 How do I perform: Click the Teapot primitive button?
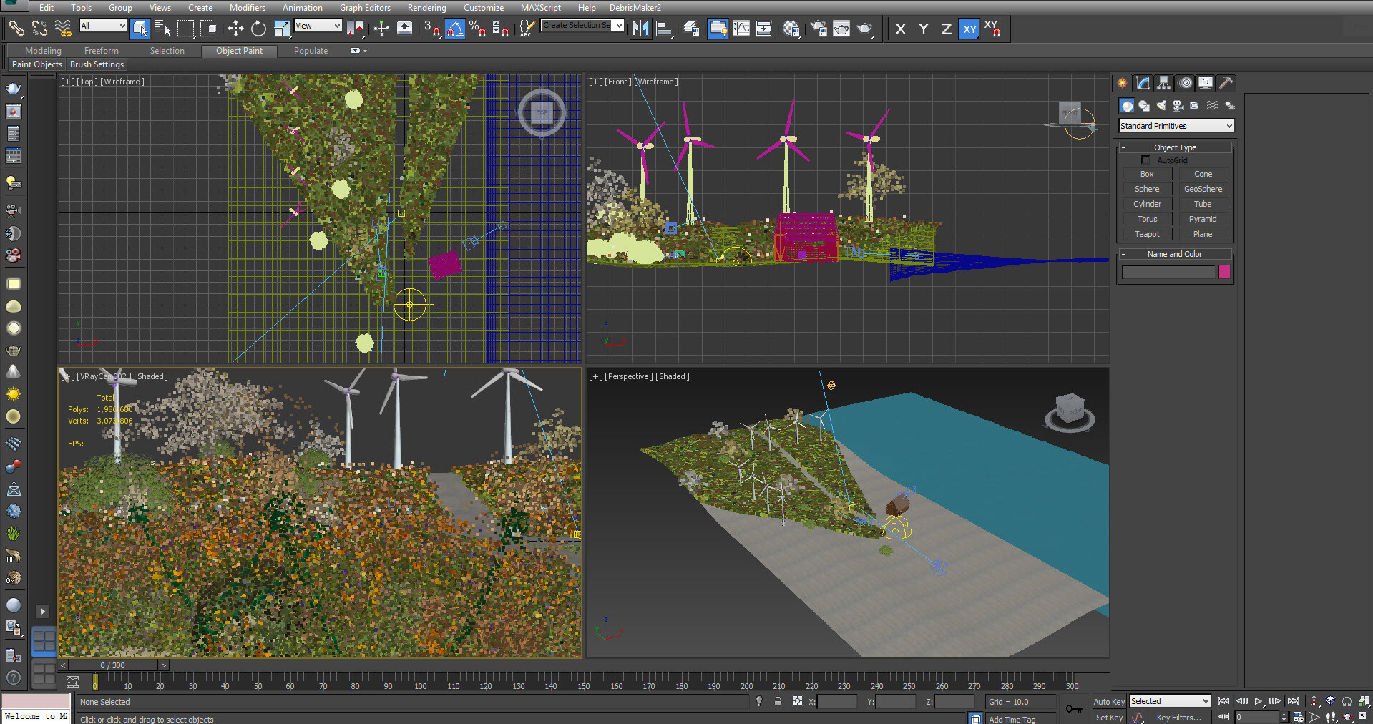pos(1146,234)
